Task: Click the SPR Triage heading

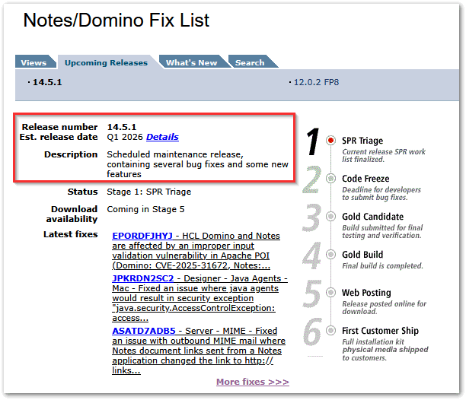Action: [x=362, y=141]
